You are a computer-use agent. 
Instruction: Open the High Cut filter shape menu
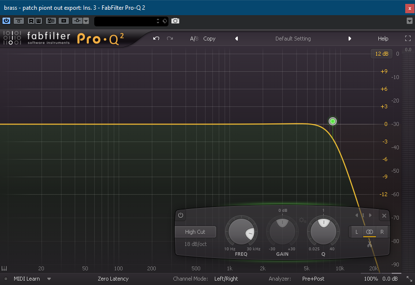click(x=195, y=232)
